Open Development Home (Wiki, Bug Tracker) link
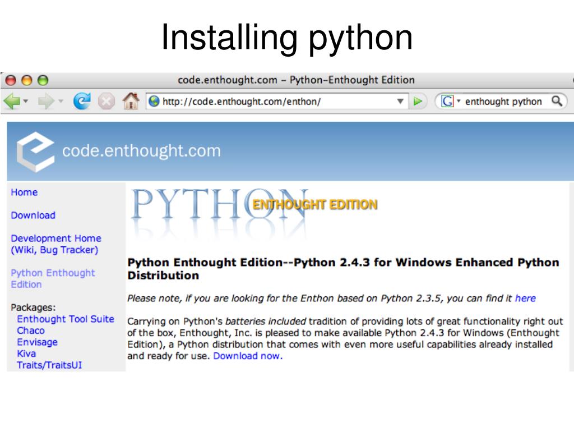The image size is (574, 431). [55, 244]
